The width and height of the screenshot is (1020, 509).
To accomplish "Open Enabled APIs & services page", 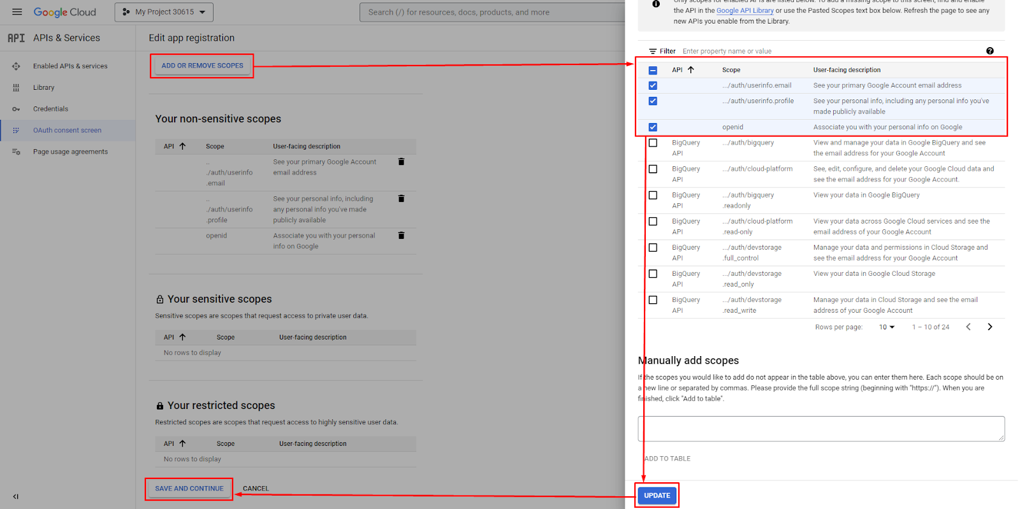I will coord(70,66).
